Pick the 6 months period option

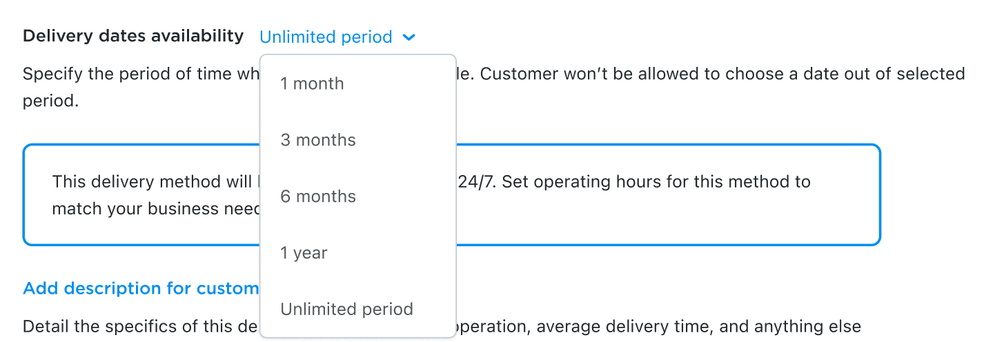tap(318, 197)
